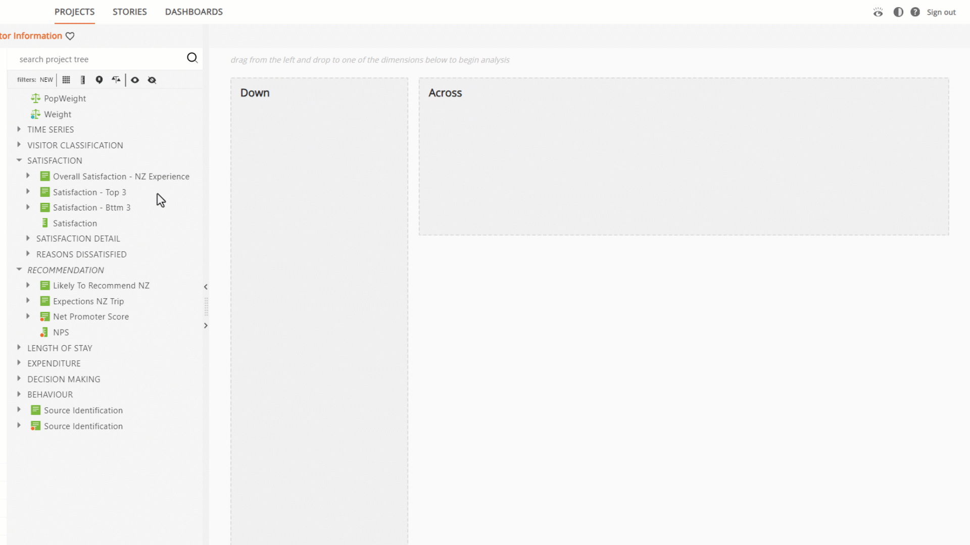Collapse panel with left chevron

pyautogui.click(x=206, y=287)
